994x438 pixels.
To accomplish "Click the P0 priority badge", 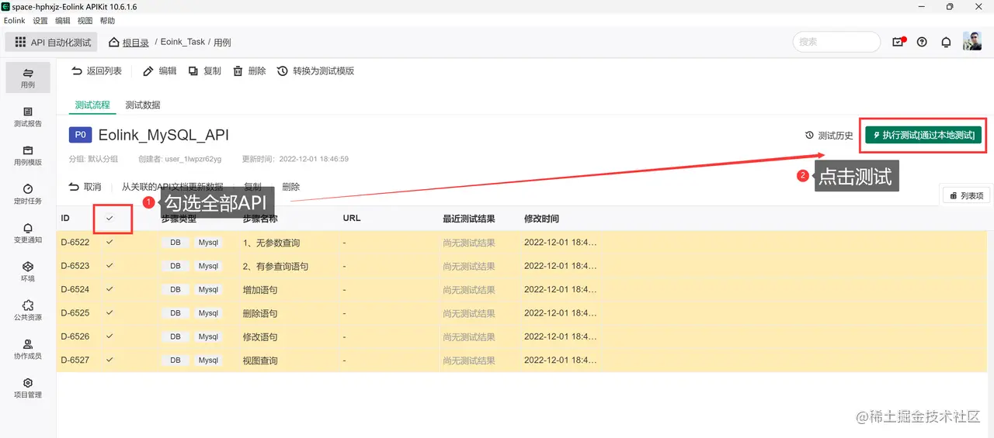I will pos(81,135).
